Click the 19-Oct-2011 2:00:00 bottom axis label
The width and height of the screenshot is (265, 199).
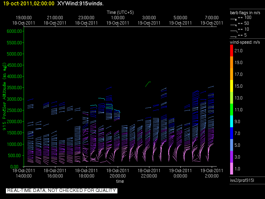click(x=211, y=173)
